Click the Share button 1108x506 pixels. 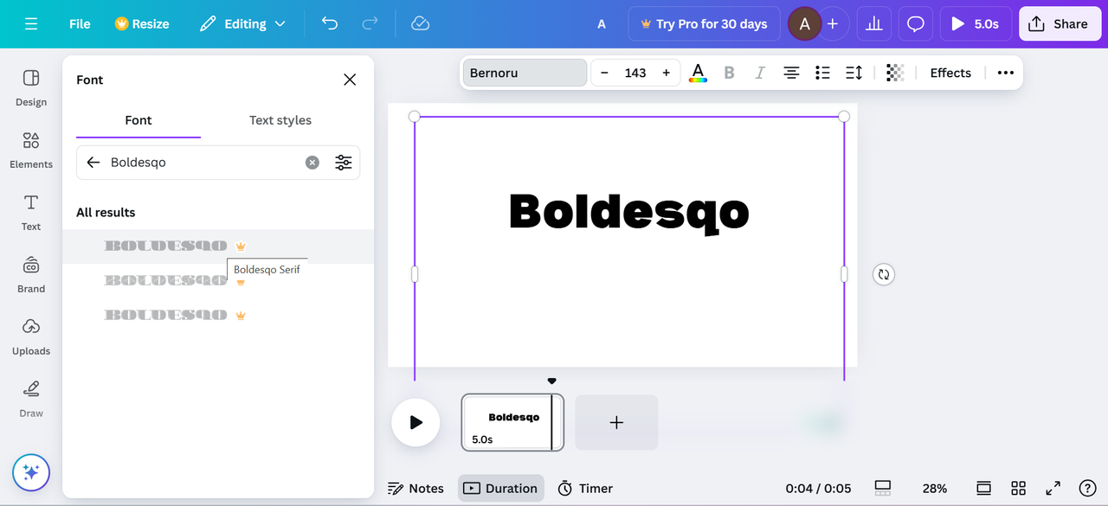(1059, 24)
